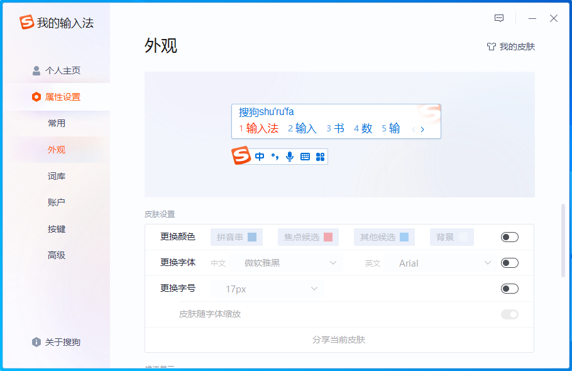This screenshot has height=371, width=572.
Task: Open the 词库 settings section
Action: [57, 176]
